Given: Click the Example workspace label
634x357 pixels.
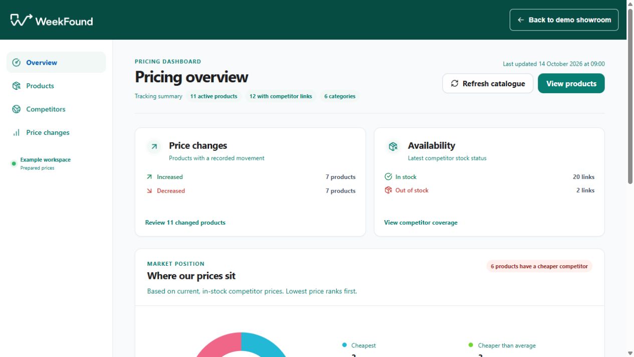Looking at the screenshot, I should [45, 160].
